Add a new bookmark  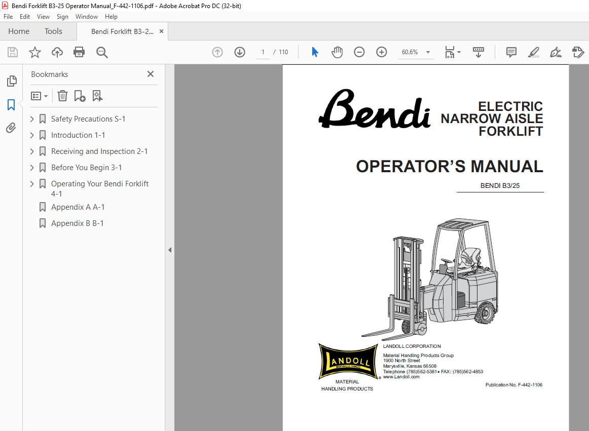coord(80,96)
